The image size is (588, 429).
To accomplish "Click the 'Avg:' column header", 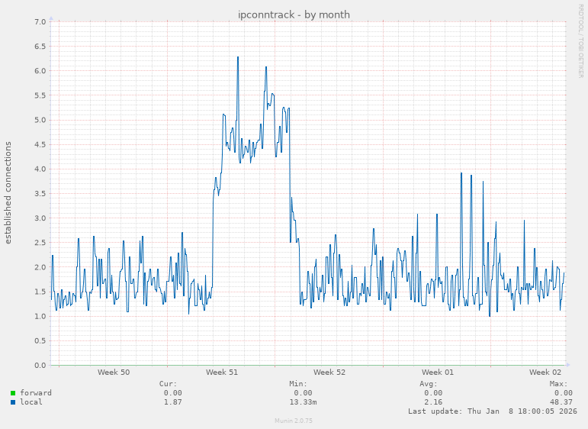I will point(428,384).
